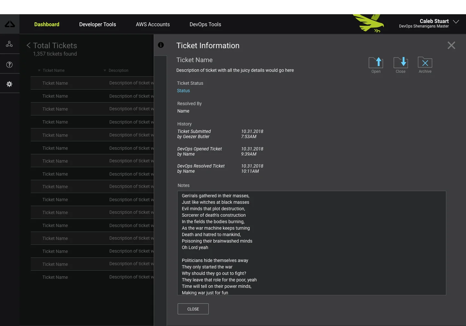Click the app logo in top-left corner
This screenshot has height=326, width=466.
(x=10, y=24)
